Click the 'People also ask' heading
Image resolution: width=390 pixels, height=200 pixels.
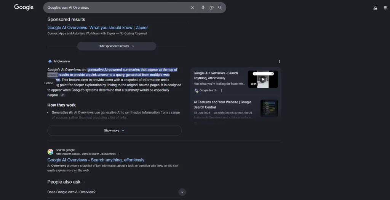pyautogui.click(x=64, y=182)
